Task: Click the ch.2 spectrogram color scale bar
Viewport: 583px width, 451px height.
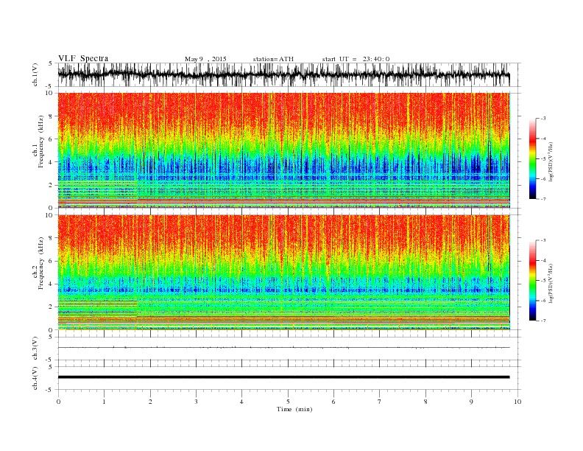Action: [532, 281]
